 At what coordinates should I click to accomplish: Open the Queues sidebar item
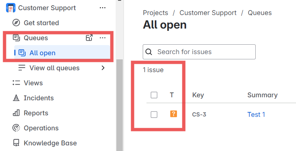(x=36, y=38)
